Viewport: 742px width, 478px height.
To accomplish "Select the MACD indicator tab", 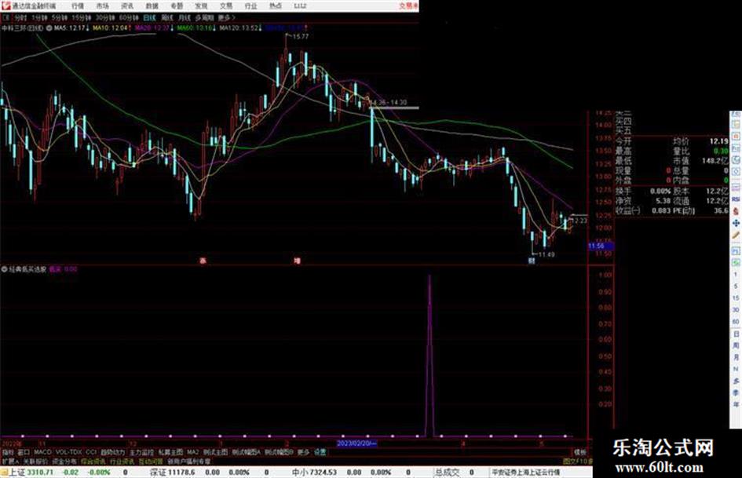I will (42, 452).
